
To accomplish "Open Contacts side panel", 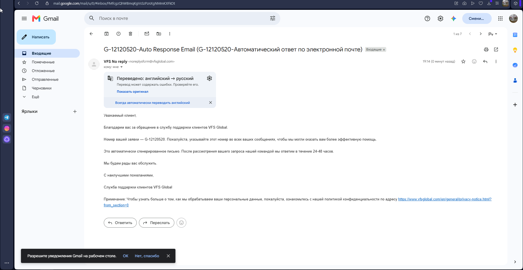I will pos(515,80).
